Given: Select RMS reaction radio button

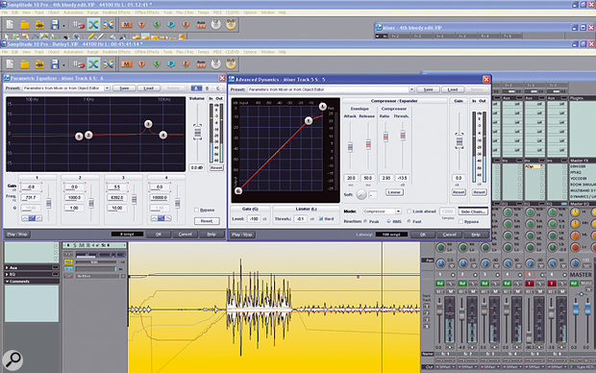Looking at the screenshot, I should [388, 221].
